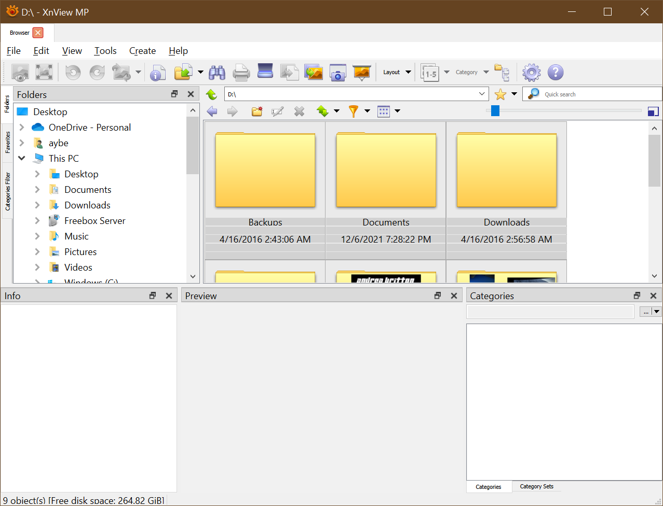Image resolution: width=663 pixels, height=506 pixels.
Task: Click the blue Help question mark icon
Action: pos(555,72)
